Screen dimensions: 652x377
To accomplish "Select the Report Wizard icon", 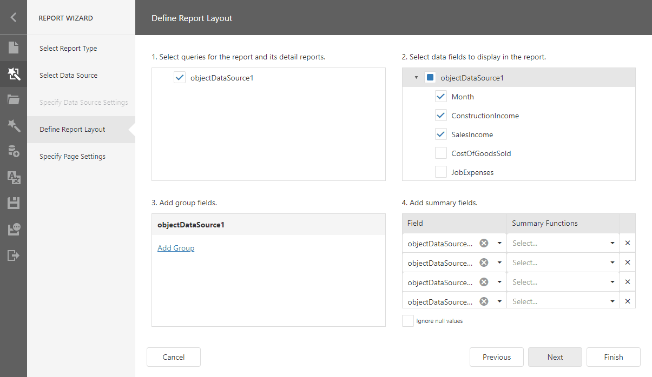I will (x=13, y=73).
